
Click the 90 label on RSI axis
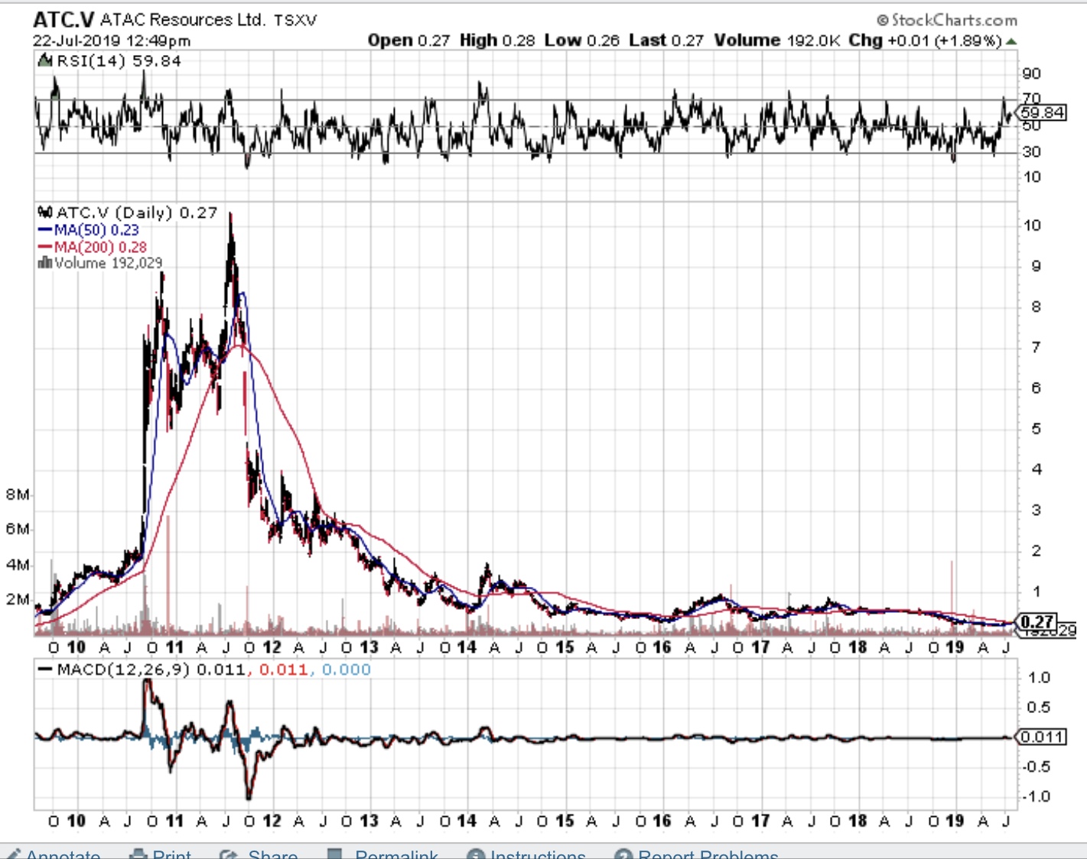tap(1032, 73)
